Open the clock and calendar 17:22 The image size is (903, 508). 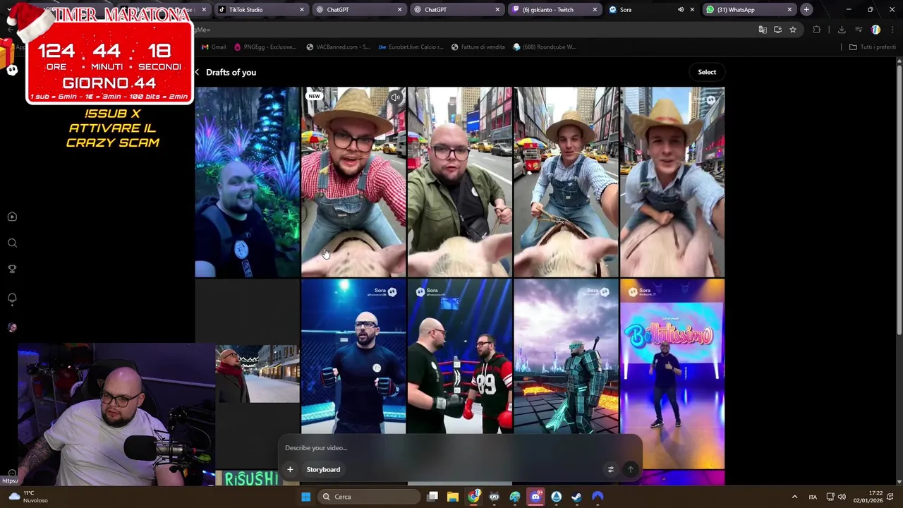click(x=868, y=497)
